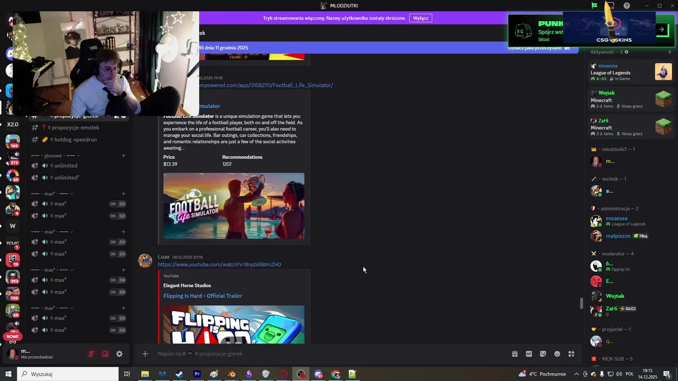
Task: Toggle headphone deafen in the user panel
Action: (105, 354)
